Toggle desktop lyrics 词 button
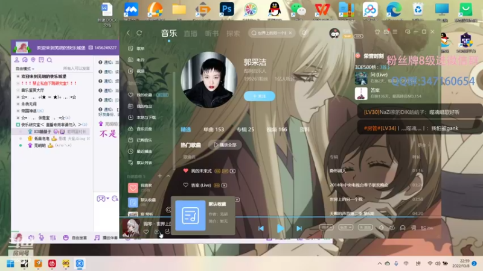 414,228
